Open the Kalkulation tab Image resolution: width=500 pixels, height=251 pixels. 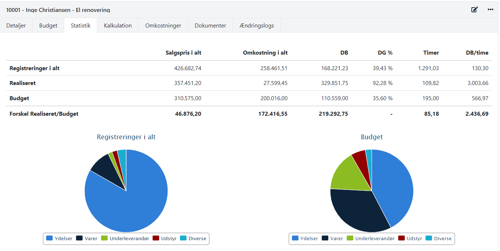(x=117, y=25)
